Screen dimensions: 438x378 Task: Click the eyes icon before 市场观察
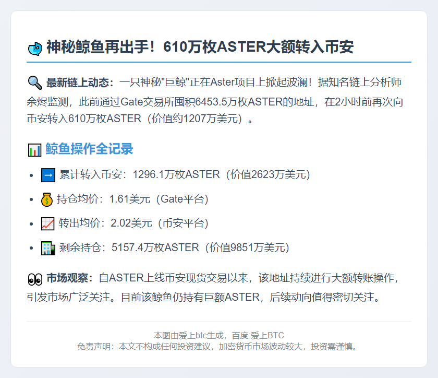pyautogui.click(x=34, y=280)
